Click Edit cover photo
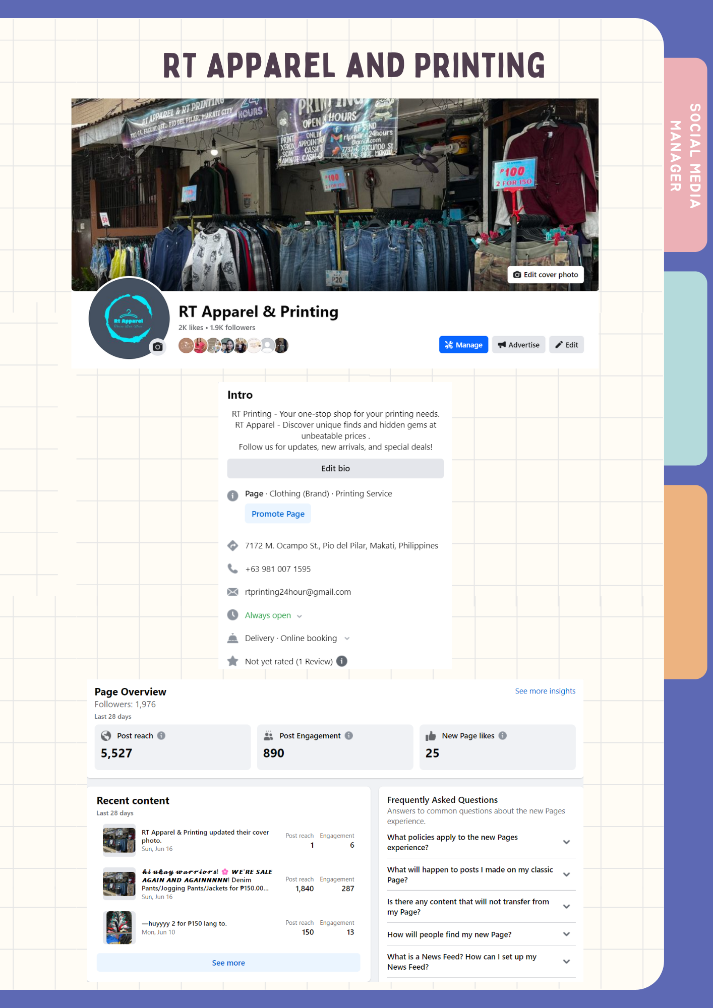 tap(546, 275)
